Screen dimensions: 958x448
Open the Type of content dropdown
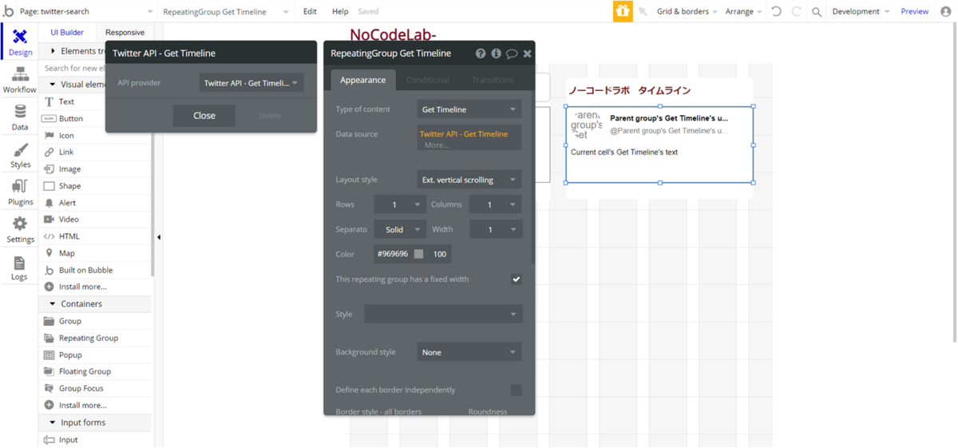coord(469,109)
